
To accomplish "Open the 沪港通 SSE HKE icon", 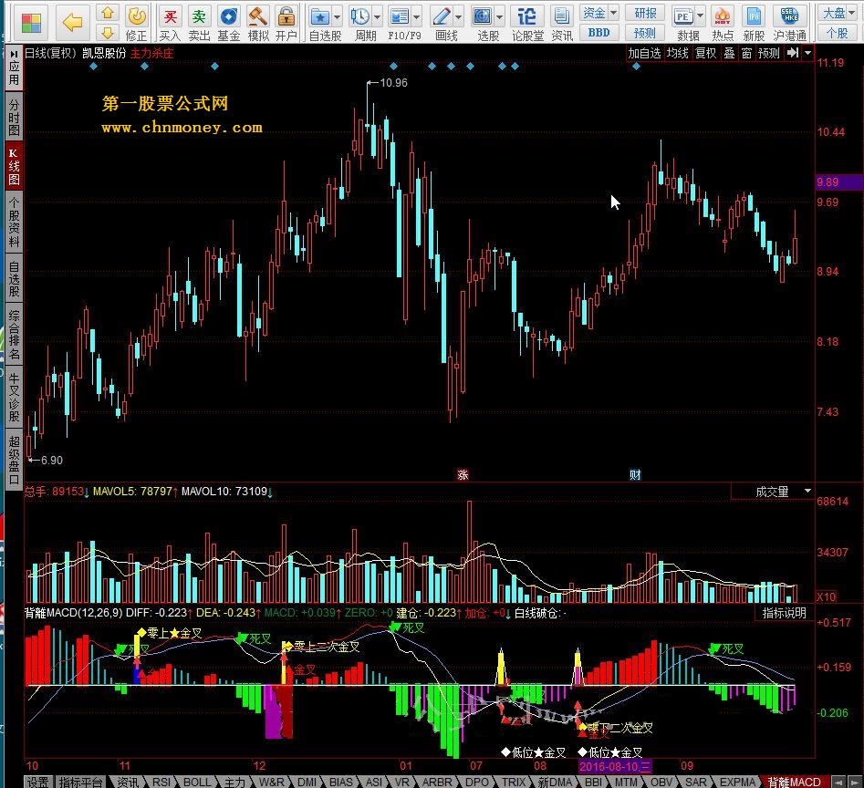I will (789, 23).
